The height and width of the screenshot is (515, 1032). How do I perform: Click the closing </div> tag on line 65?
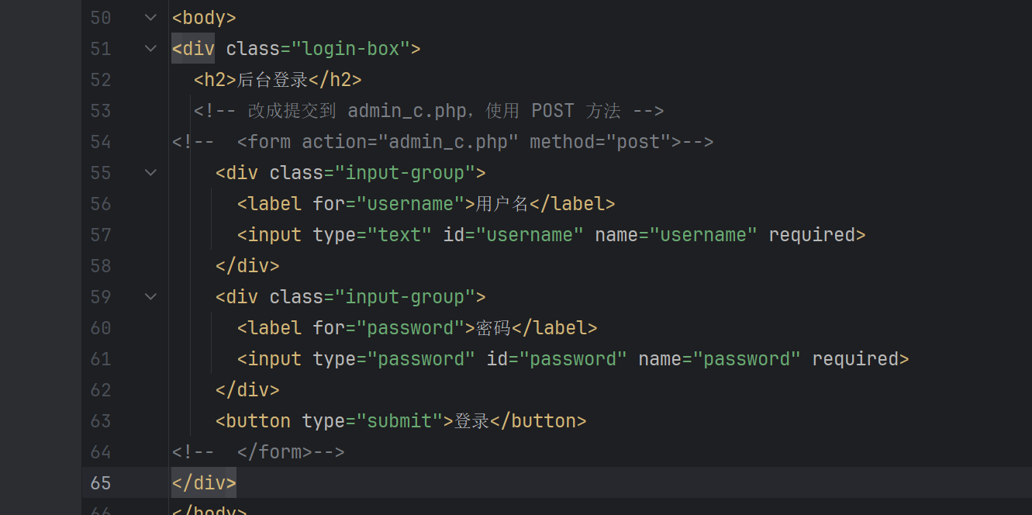pyautogui.click(x=204, y=483)
